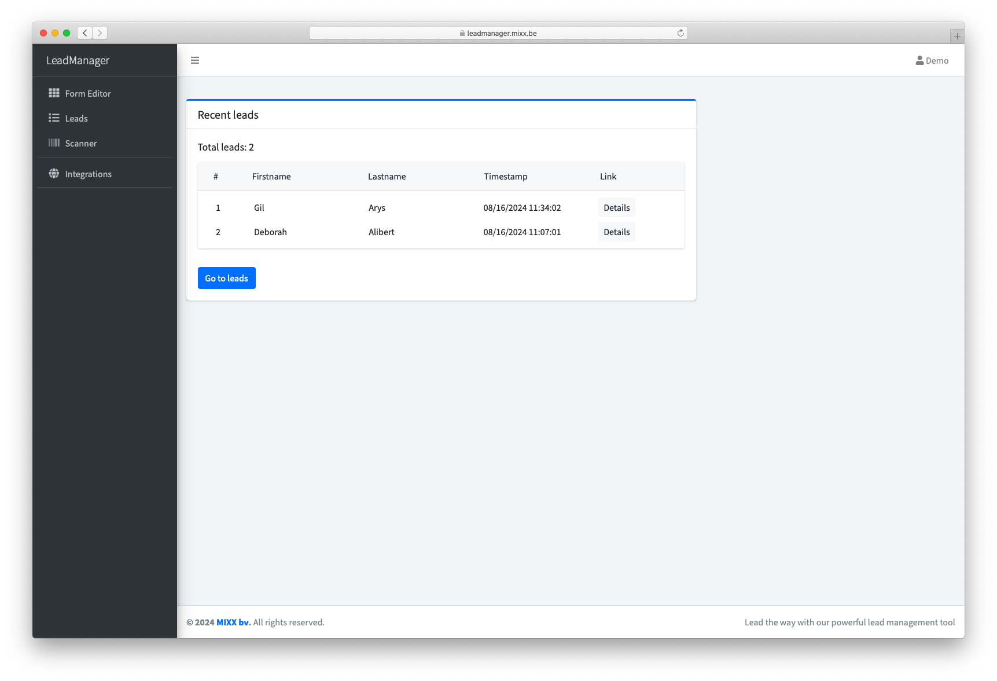Click row number 2 cell

coord(218,232)
